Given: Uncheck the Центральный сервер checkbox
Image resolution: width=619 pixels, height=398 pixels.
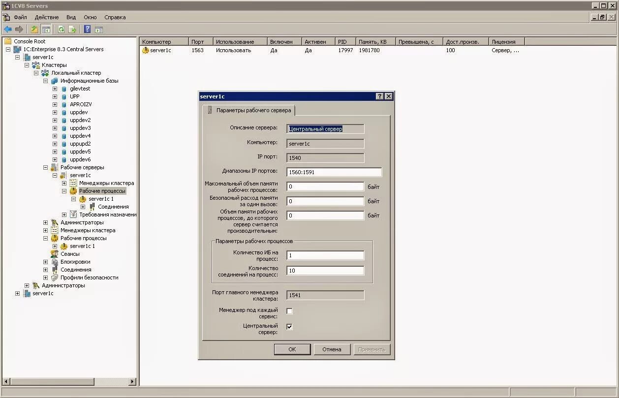Looking at the screenshot, I should click(x=289, y=327).
